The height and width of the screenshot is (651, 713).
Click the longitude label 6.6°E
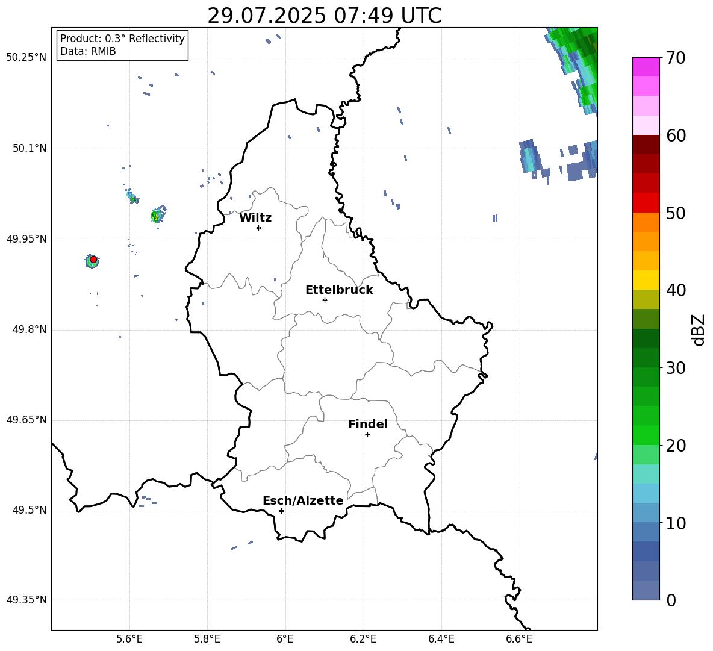[519, 639]
